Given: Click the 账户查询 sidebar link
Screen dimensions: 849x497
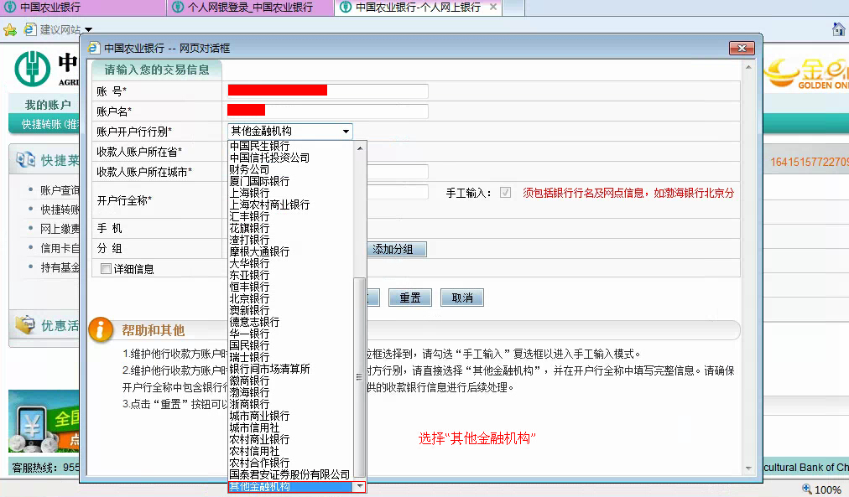Looking at the screenshot, I should tap(60, 190).
